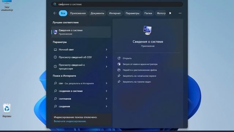Select the Просмотр сведений о процессоре result

pyautogui.click(x=81, y=67)
